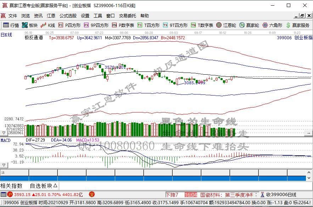Click the Dn=2856.8347 value
Screen dimensions: 313x207
click(146, 38)
